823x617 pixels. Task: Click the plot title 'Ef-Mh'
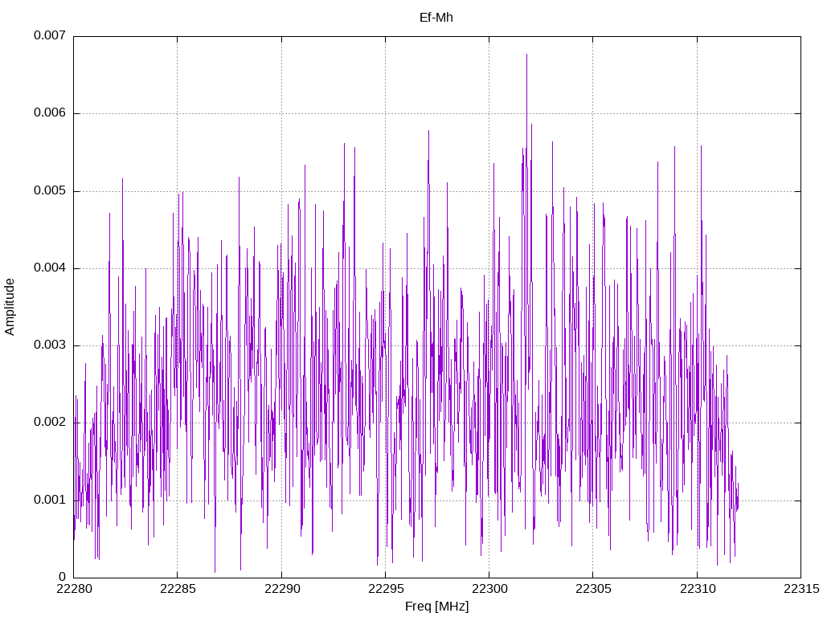coord(436,18)
